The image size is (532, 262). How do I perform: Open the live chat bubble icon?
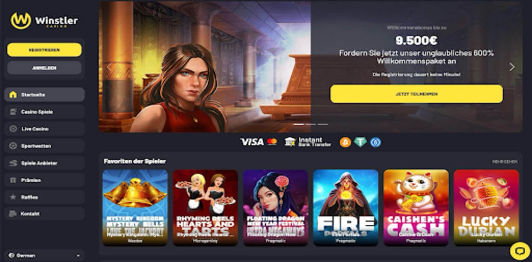tap(519, 251)
